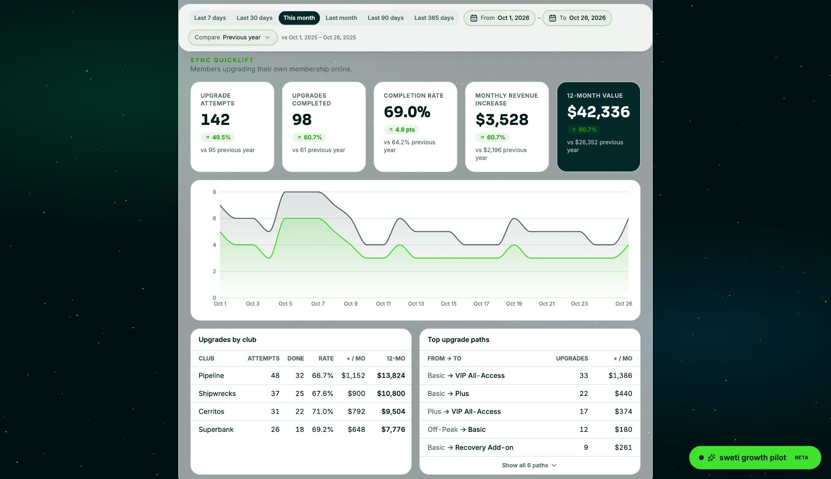831x479 pixels.
Task: Click the 12-MO column header
Action: click(396, 358)
